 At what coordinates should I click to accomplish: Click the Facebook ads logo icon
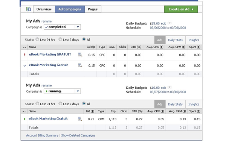pos(29,9)
